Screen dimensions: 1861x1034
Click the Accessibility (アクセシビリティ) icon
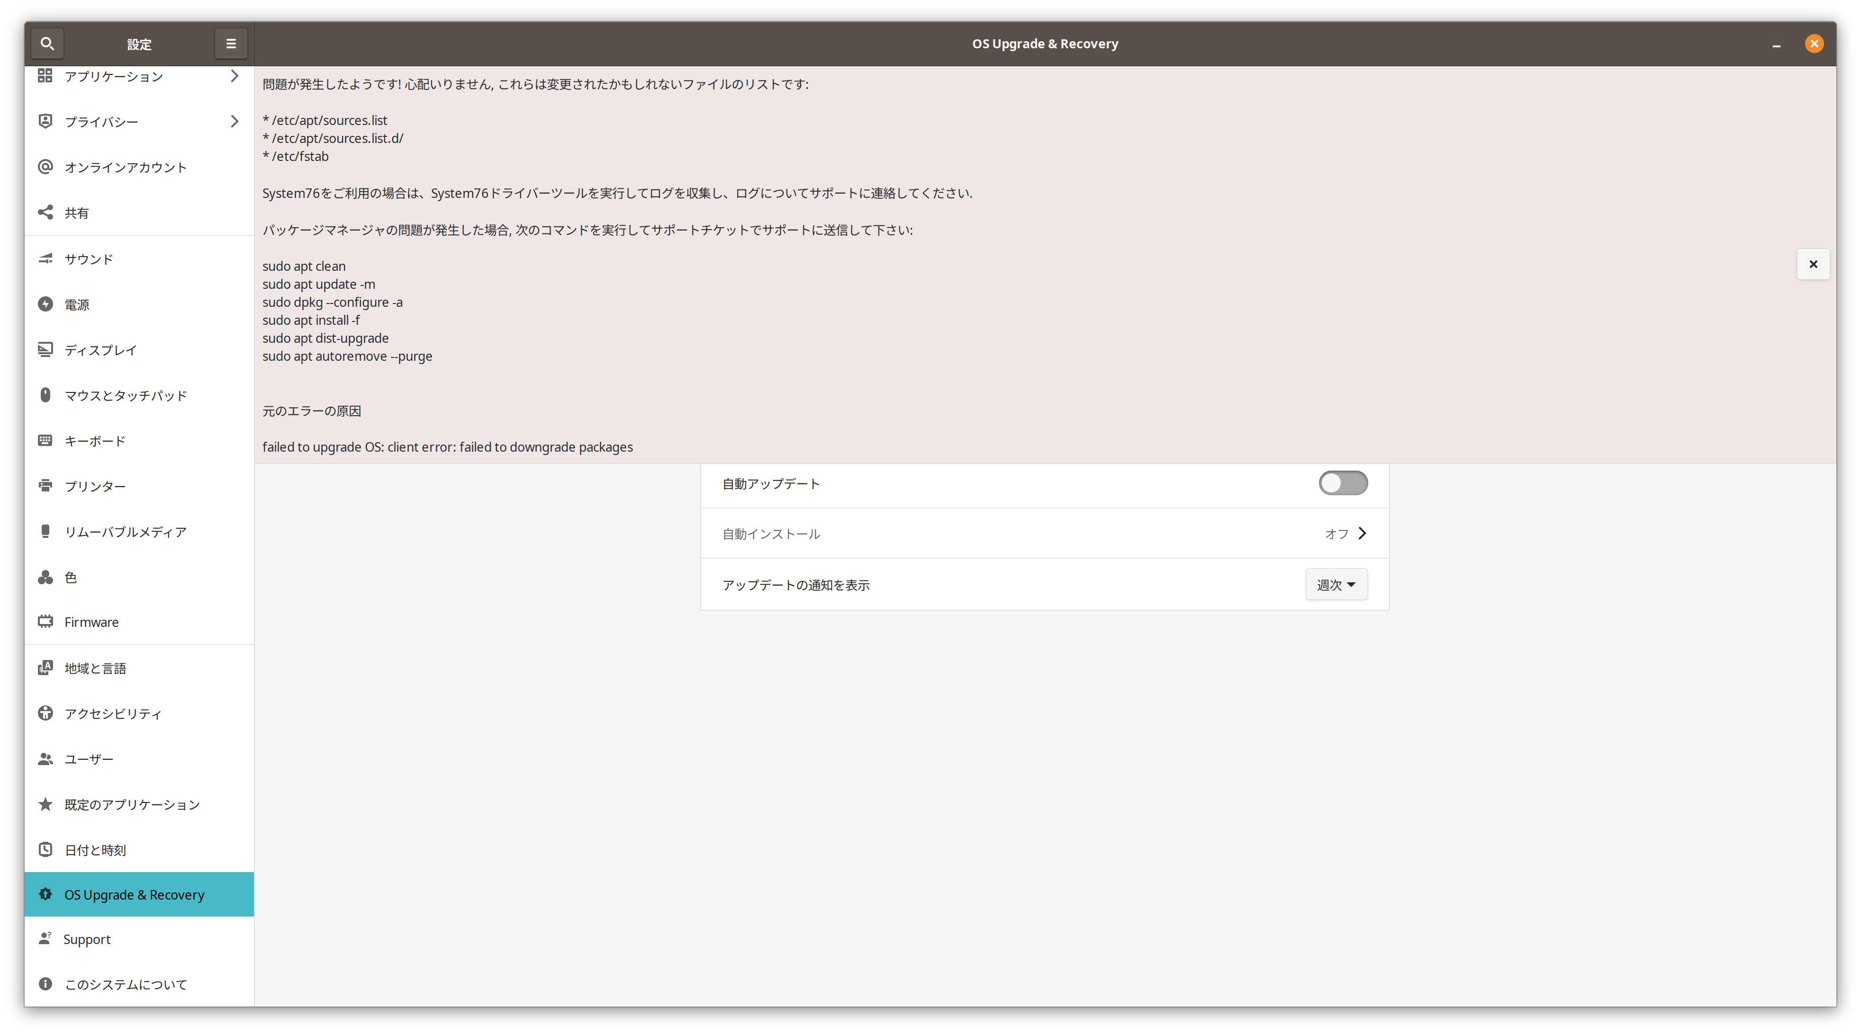tap(45, 713)
